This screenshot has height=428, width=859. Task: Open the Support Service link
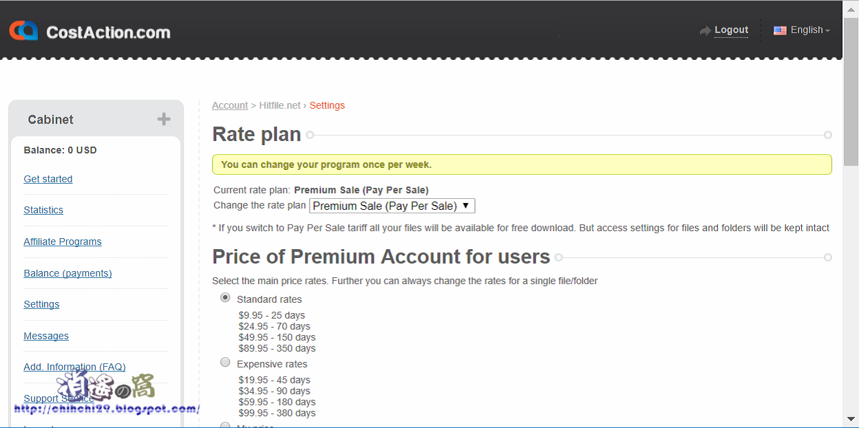tap(59, 398)
